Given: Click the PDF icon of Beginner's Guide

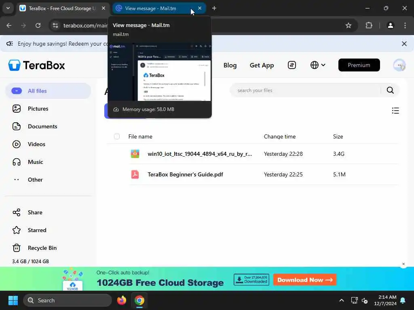Looking at the screenshot, I should point(135,174).
